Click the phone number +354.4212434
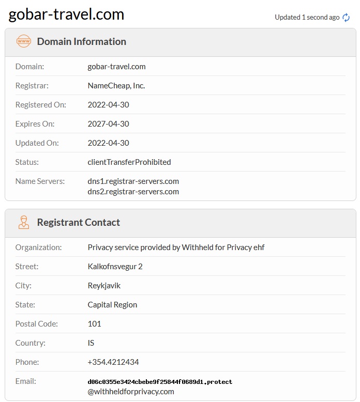 (x=113, y=362)
